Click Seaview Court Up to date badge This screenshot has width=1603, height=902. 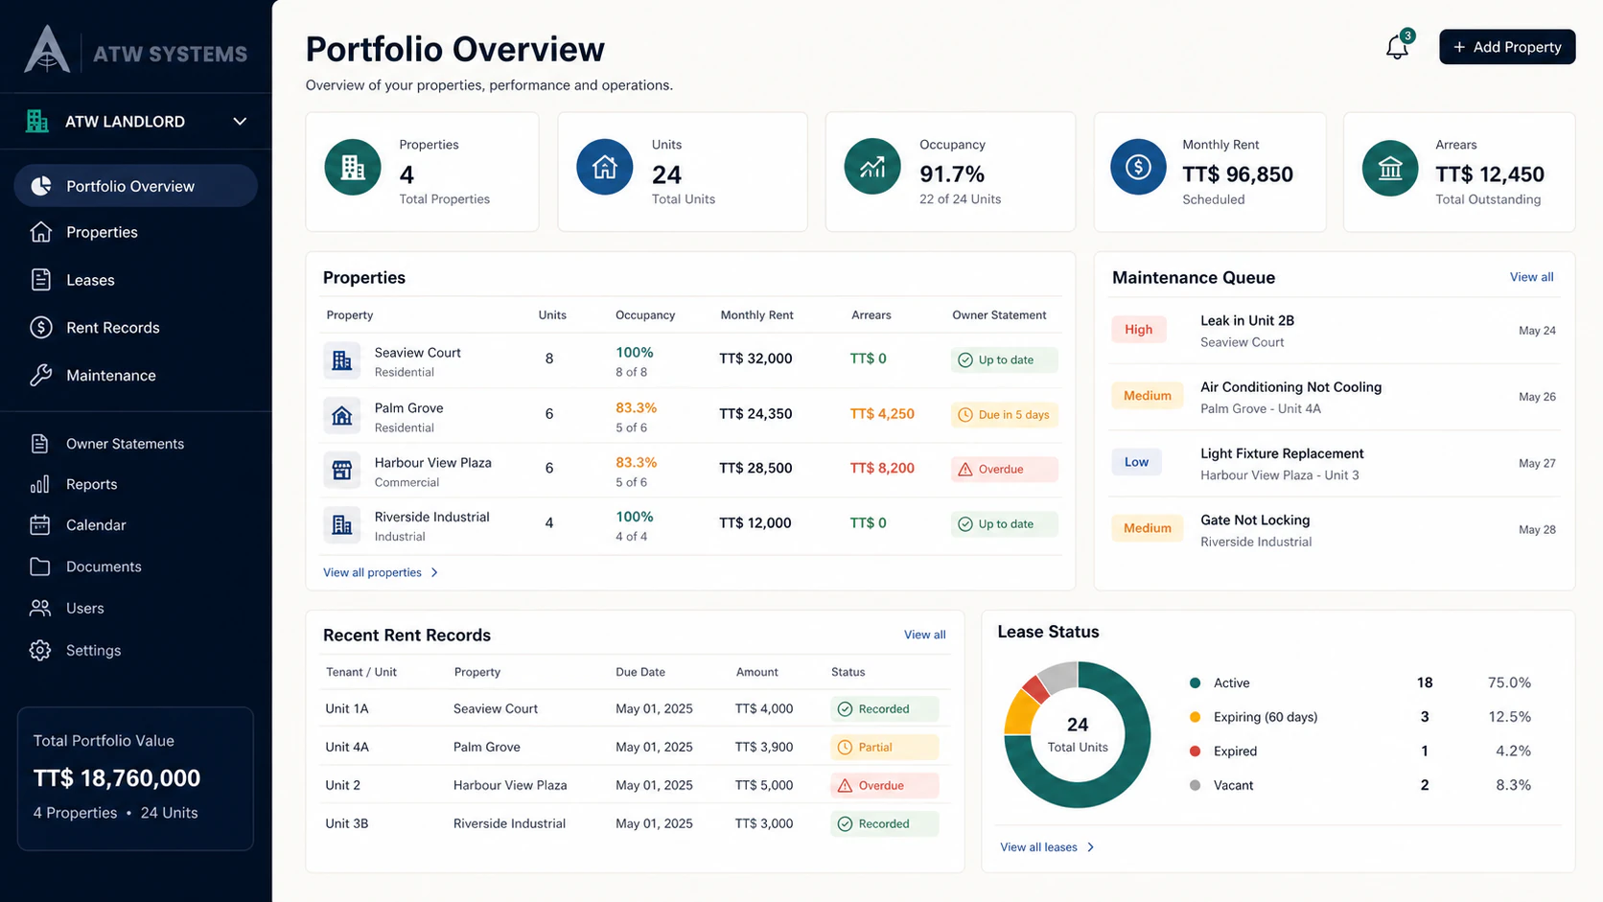(1005, 360)
